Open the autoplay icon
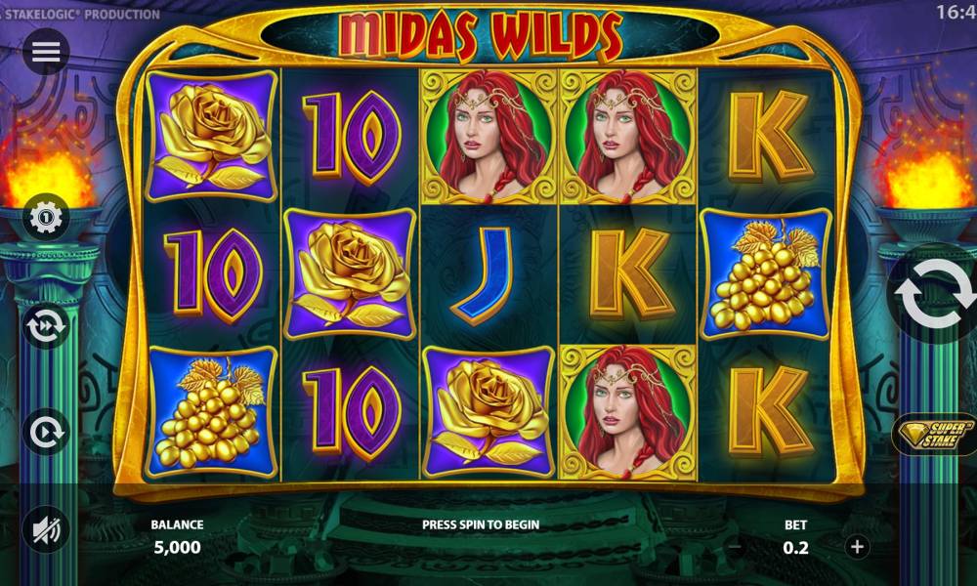The width and height of the screenshot is (977, 586). click(x=46, y=431)
